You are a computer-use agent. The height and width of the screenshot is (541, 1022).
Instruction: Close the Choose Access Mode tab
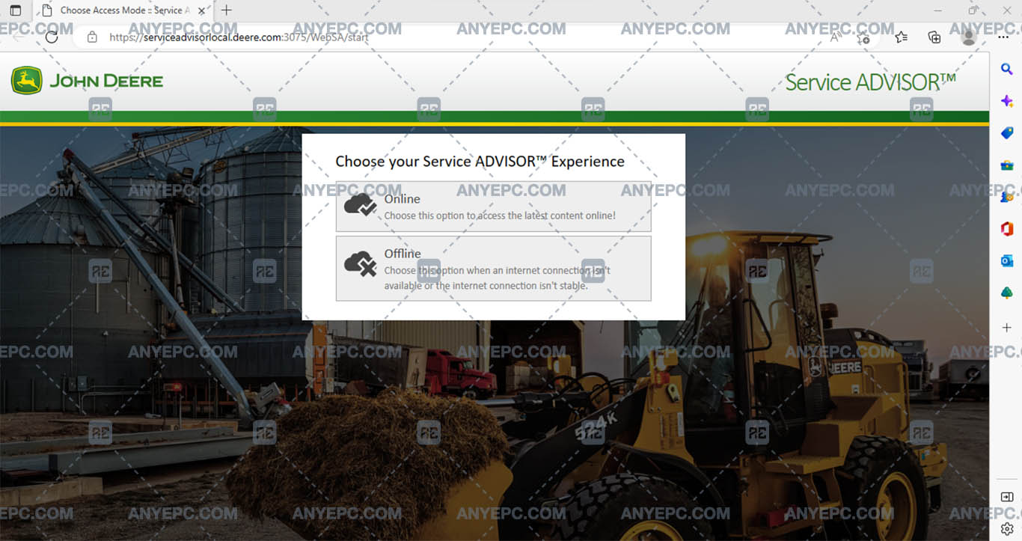click(x=201, y=10)
